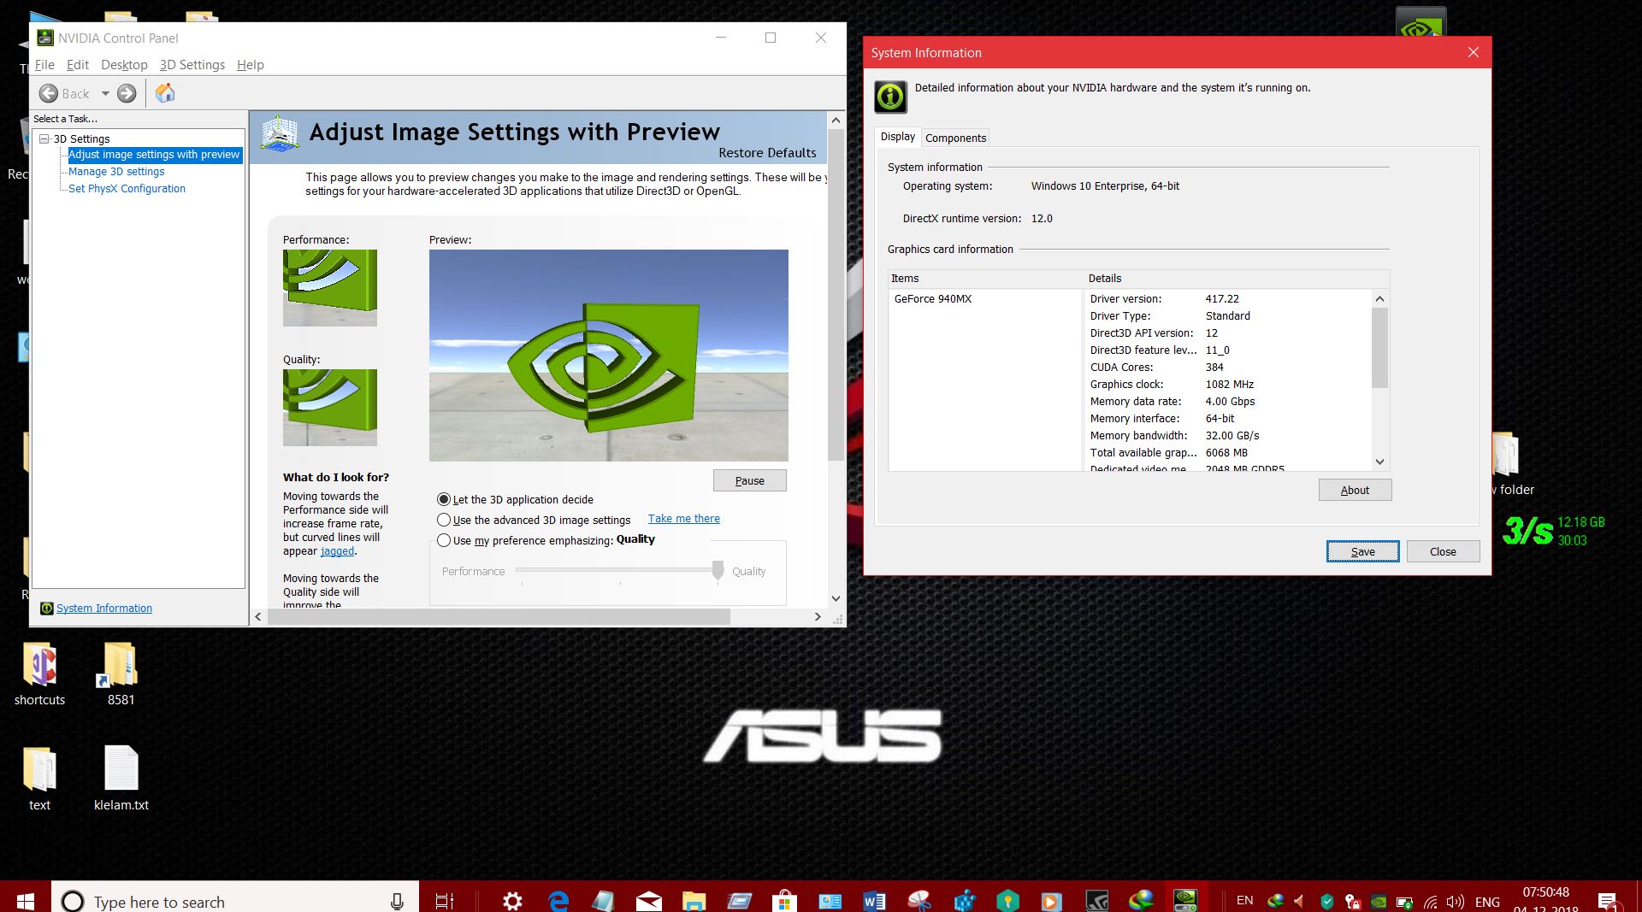This screenshot has height=912, width=1642.
Task: Open the Edit menu
Action: 78,65
